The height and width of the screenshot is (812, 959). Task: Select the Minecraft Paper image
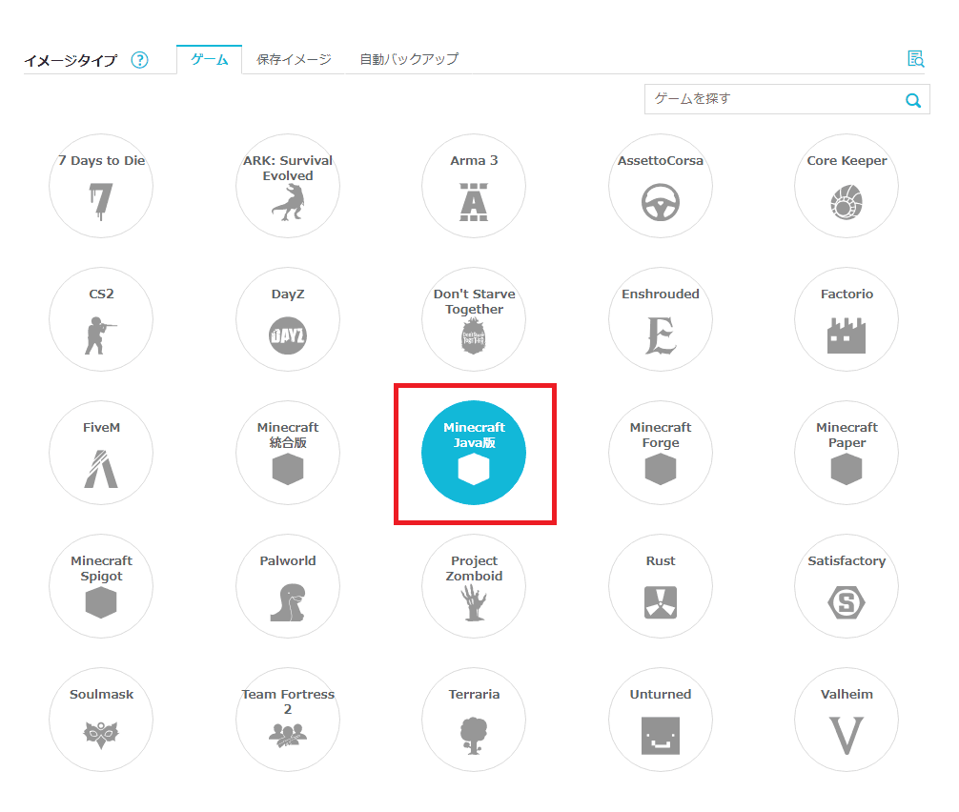847,453
